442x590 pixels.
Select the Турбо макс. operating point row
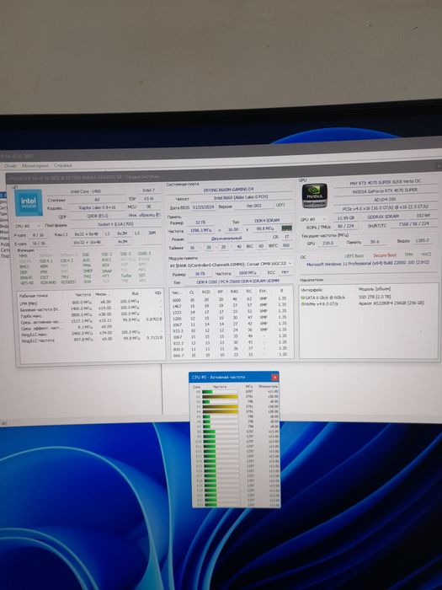point(91,314)
